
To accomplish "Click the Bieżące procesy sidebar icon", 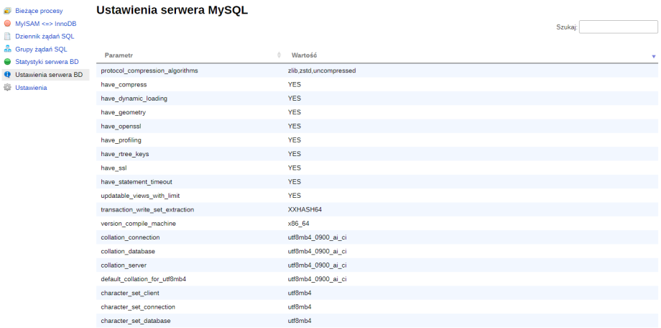I will (7, 11).
